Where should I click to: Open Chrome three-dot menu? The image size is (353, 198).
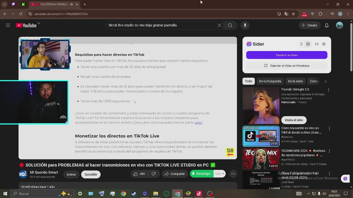(348, 14)
